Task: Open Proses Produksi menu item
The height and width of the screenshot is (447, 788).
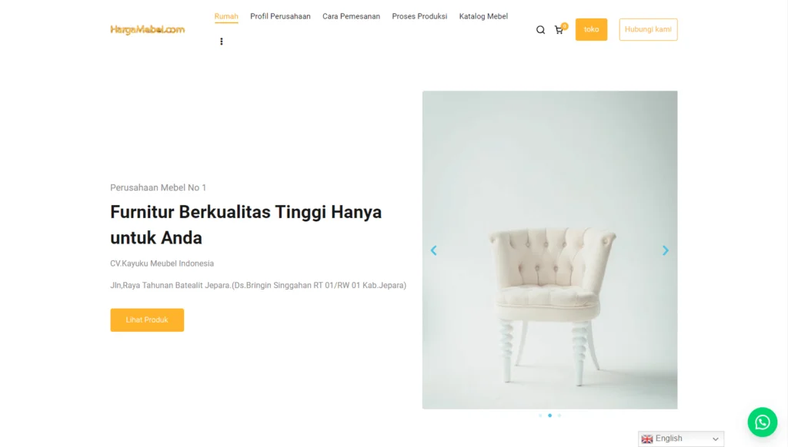Action: [x=419, y=16]
